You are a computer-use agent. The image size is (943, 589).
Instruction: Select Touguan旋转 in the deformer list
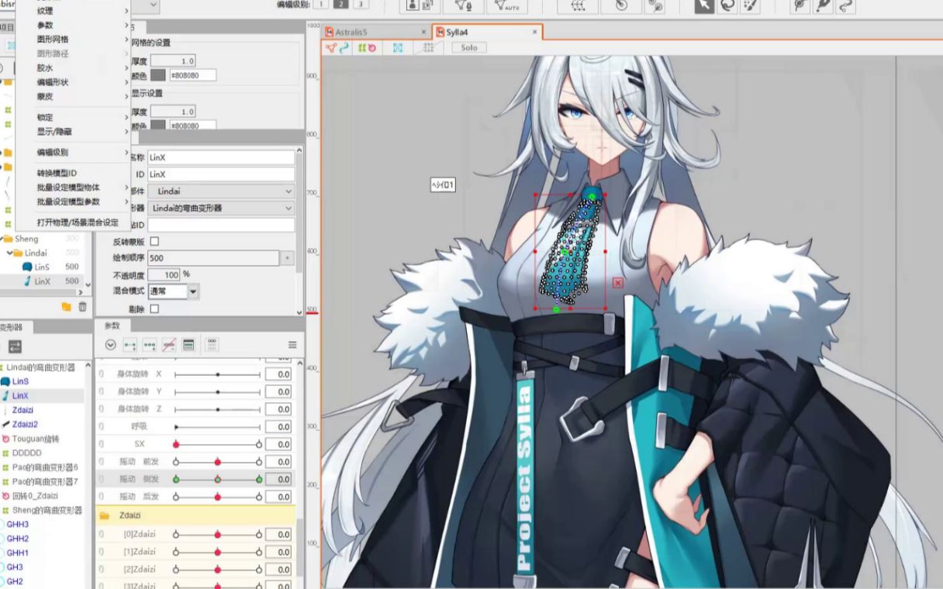tap(35, 439)
